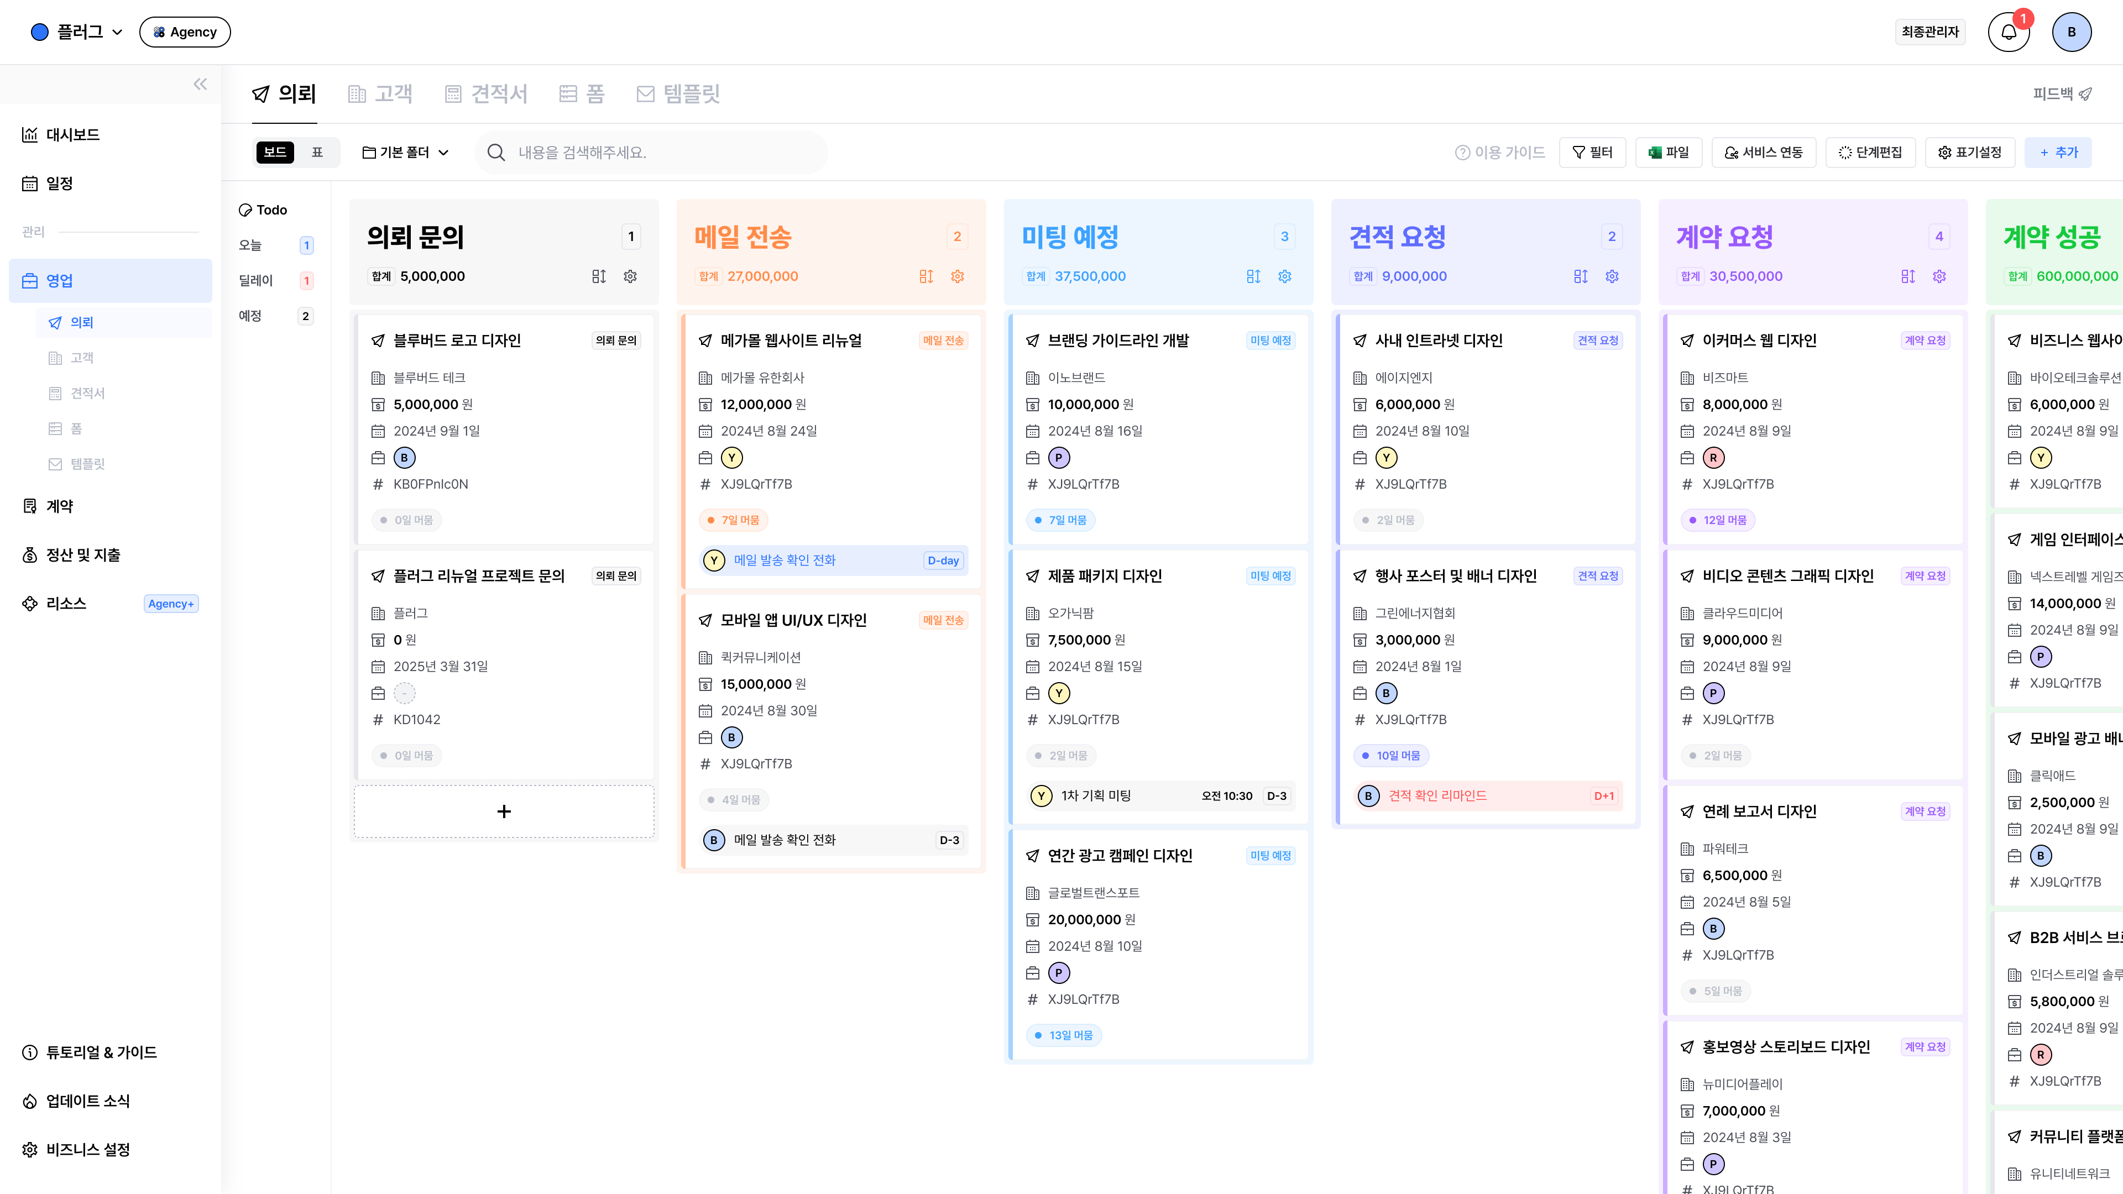Switch to 견적서 tab

(485, 94)
